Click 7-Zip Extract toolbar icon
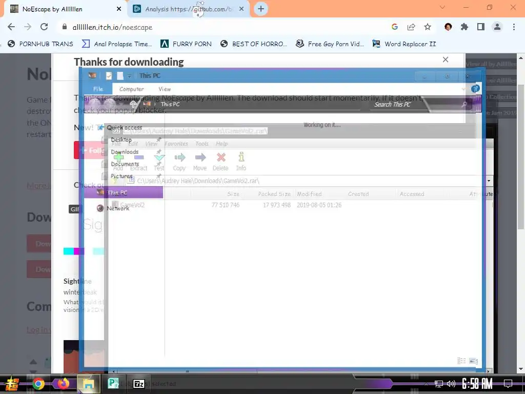Screen dimensions: 525x394 (x=138, y=162)
